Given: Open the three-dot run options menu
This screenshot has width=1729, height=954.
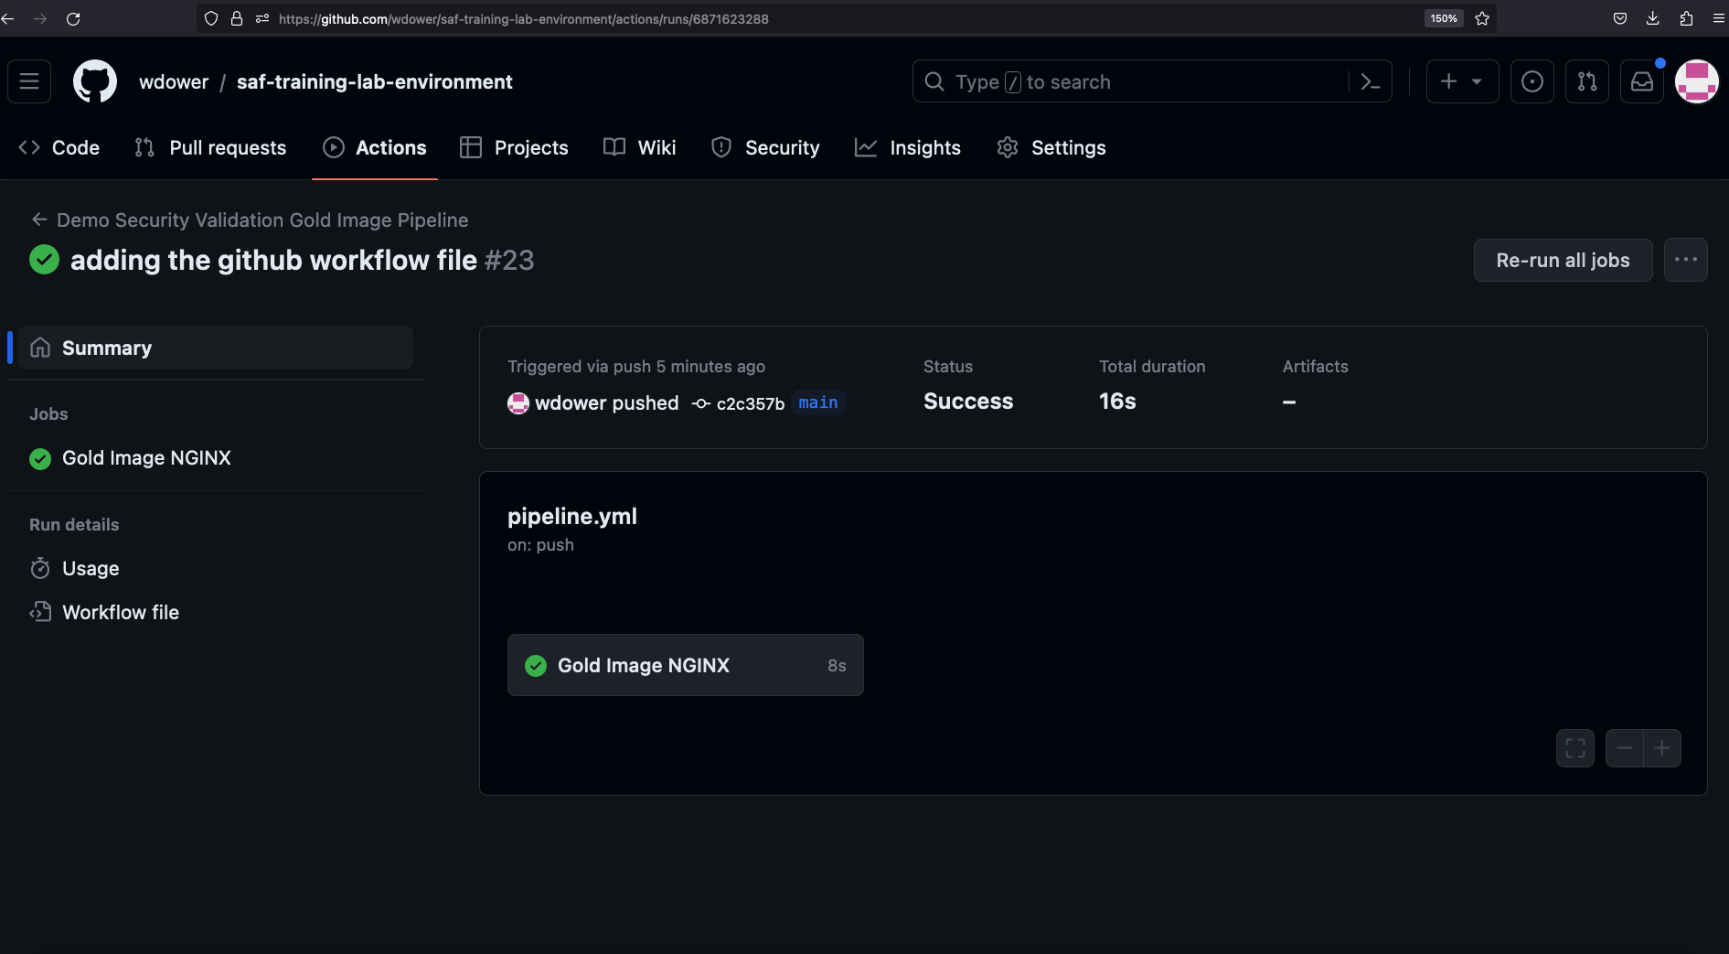Looking at the screenshot, I should 1685,260.
